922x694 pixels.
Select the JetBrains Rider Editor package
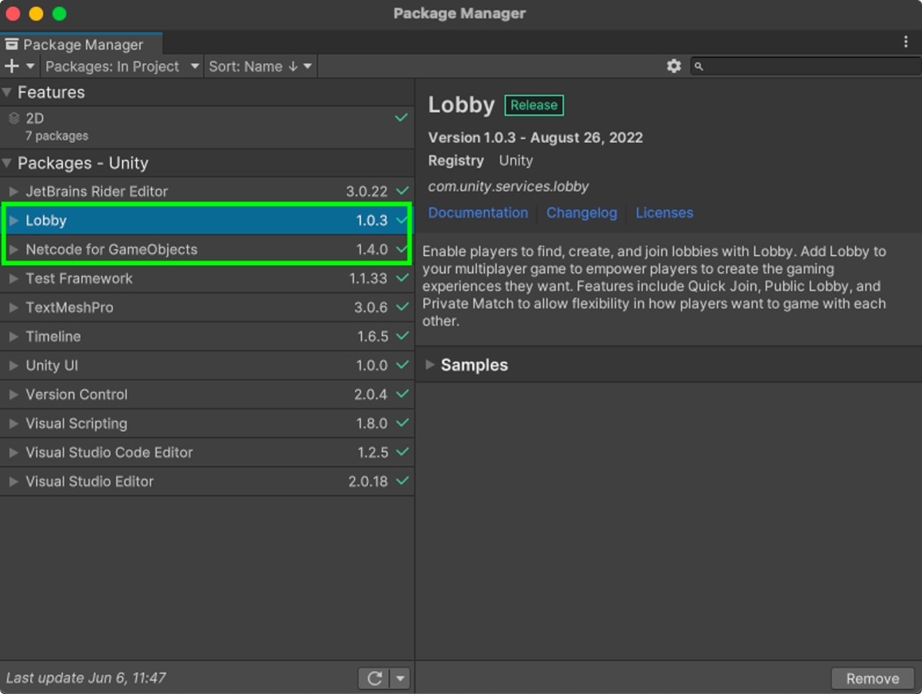(207, 191)
